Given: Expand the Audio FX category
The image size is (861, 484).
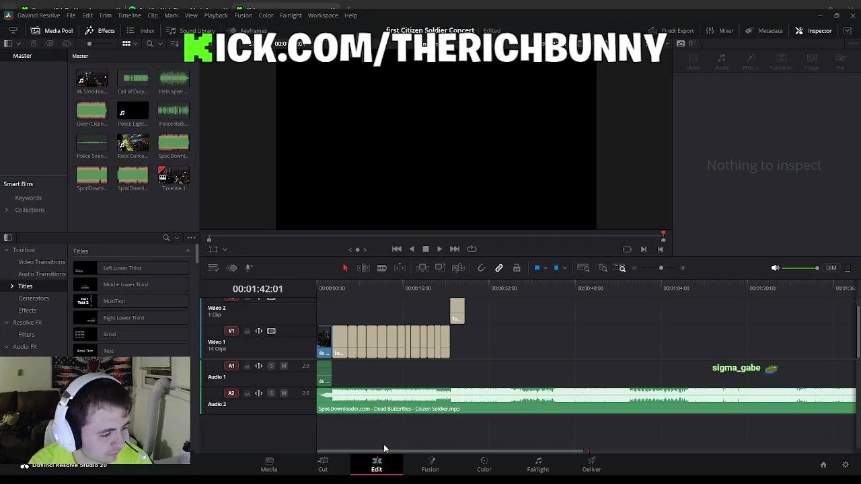Looking at the screenshot, I should point(6,347).
